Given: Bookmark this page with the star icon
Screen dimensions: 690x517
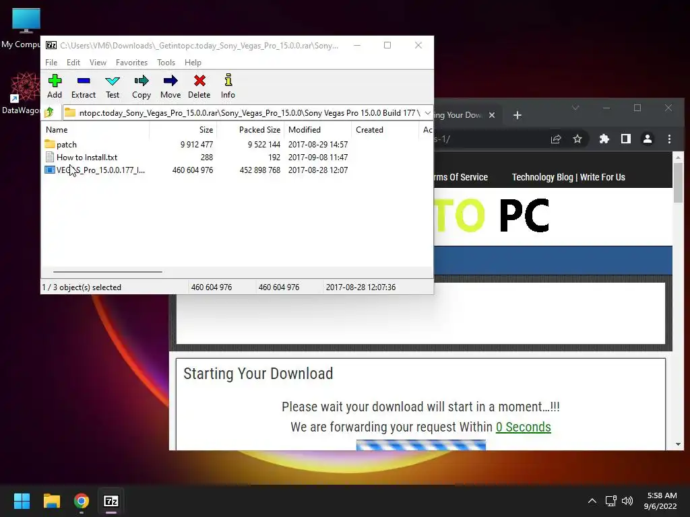Looking at the screenshot, I should (x=577, y=139).
